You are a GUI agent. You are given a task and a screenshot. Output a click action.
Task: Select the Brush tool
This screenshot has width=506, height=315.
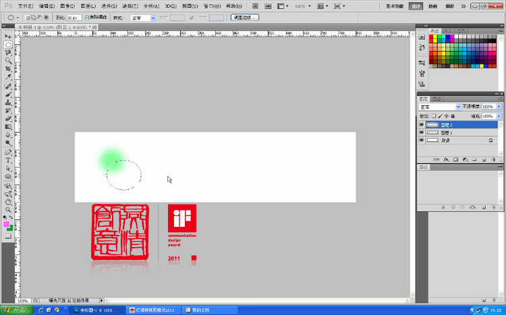point(8,94)
